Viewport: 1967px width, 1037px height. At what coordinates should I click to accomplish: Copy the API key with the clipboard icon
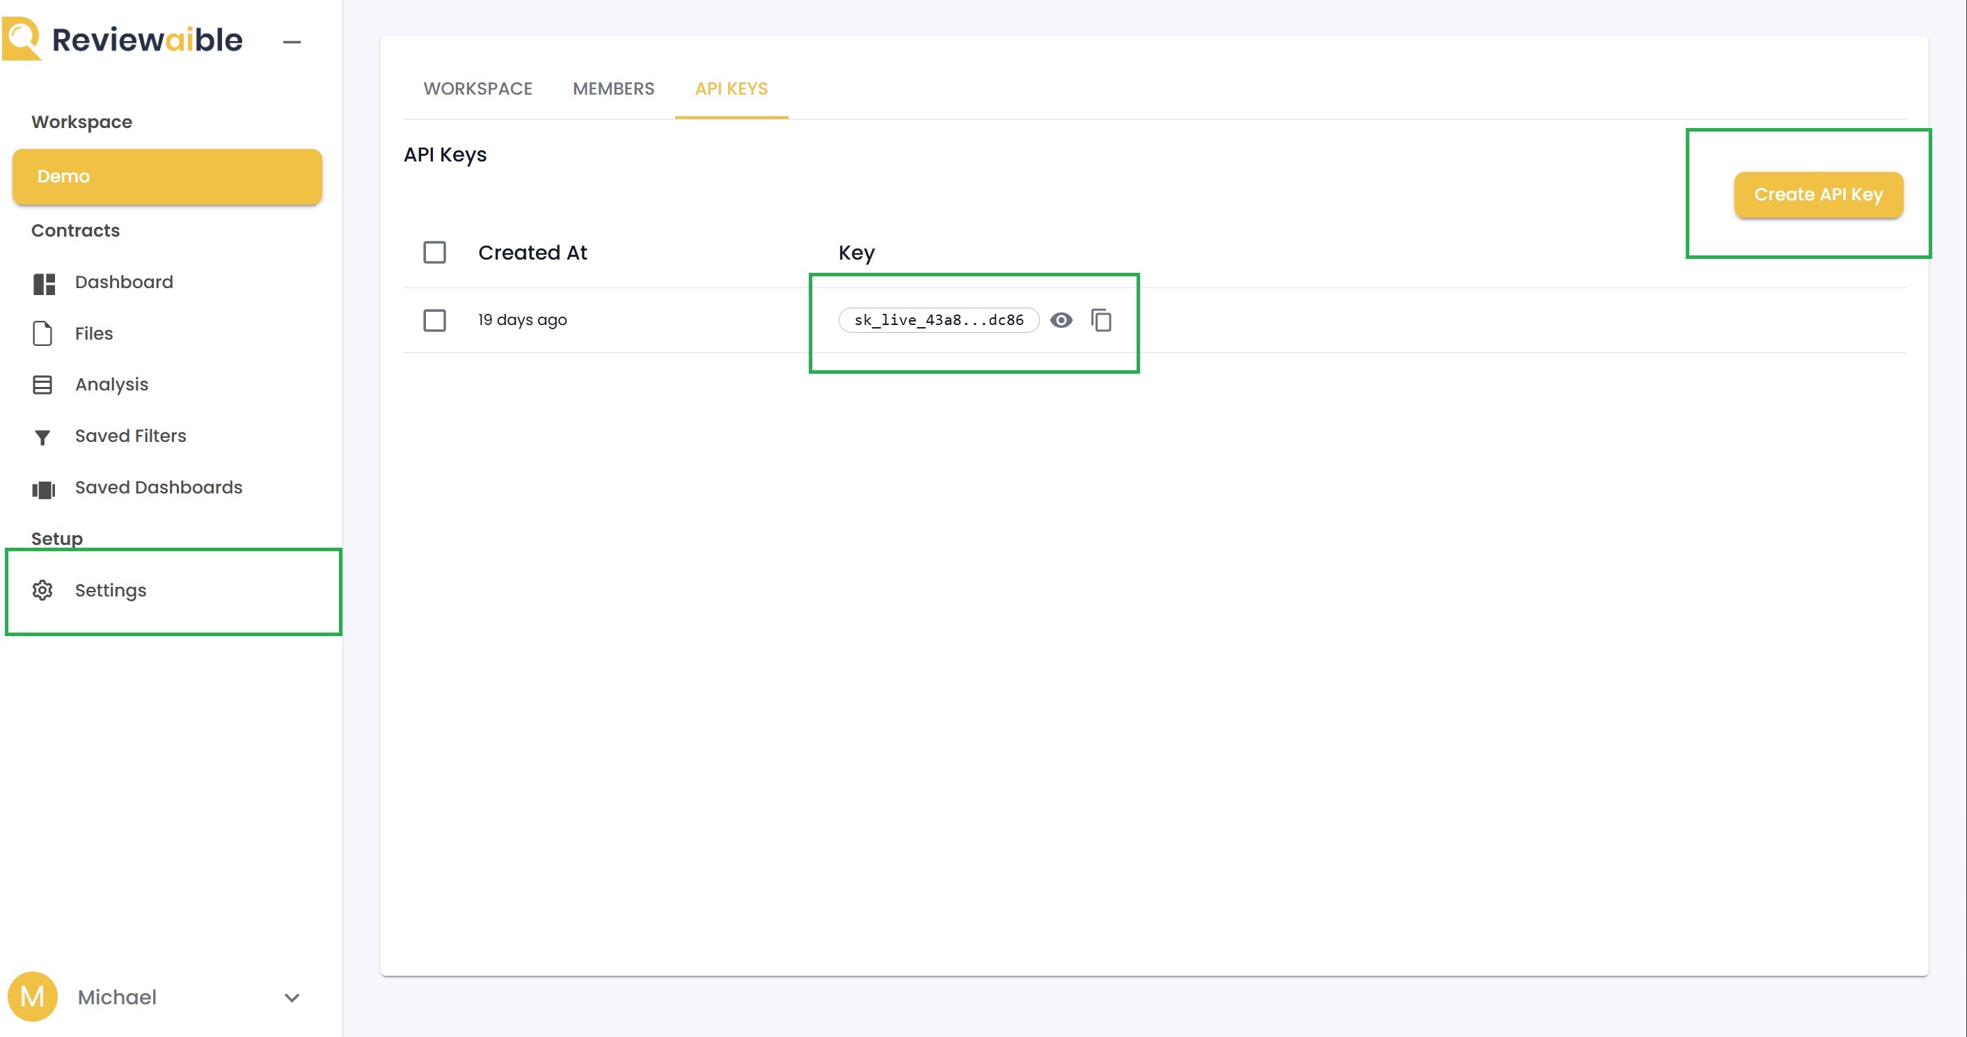pos(1101,320)
